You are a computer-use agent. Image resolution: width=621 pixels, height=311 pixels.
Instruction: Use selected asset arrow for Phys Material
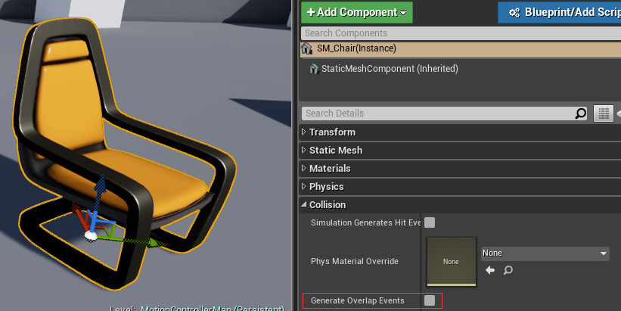[x=490, y=270]
